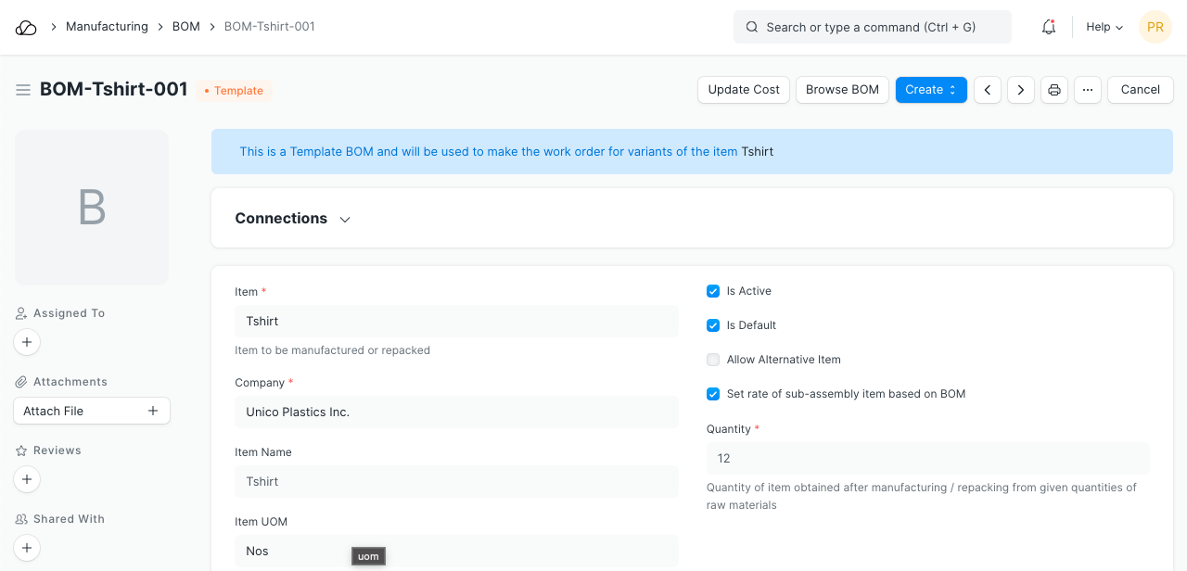Go to next document arrow

point(1021,90)
